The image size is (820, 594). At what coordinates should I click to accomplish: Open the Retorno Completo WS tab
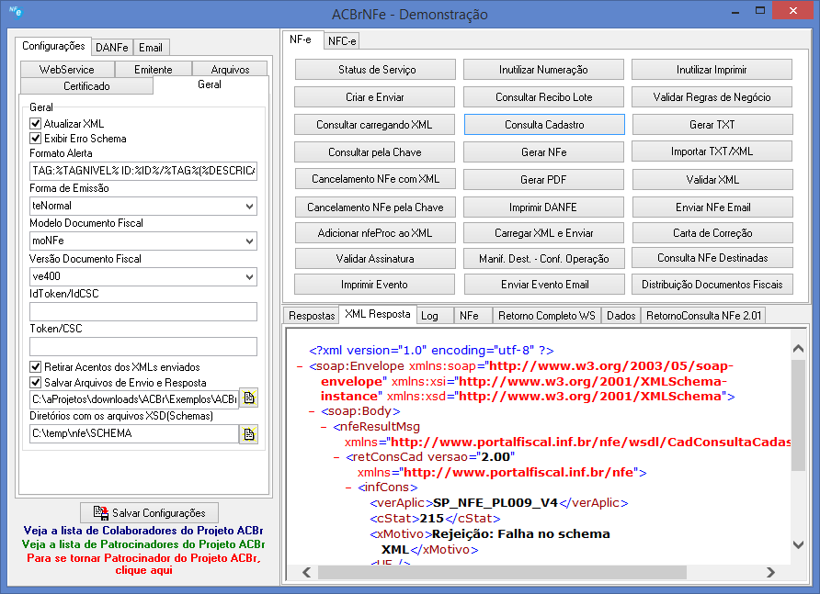tap(546, 316)
